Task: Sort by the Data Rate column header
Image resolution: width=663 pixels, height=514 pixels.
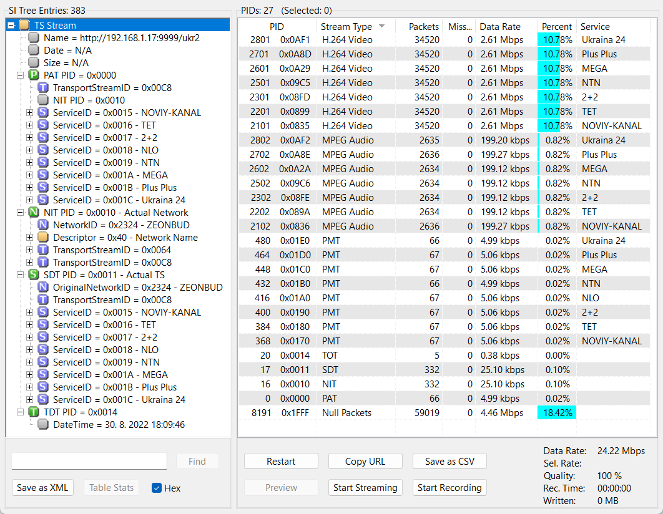Action: [506, 27]
